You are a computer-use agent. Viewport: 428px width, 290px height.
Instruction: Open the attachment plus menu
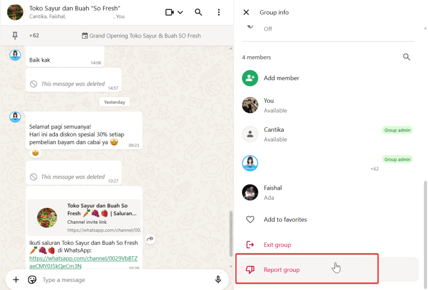[16, 280]
